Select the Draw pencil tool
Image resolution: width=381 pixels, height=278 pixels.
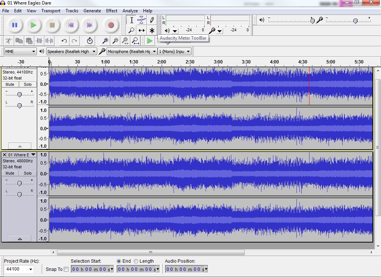click(152, 20)
